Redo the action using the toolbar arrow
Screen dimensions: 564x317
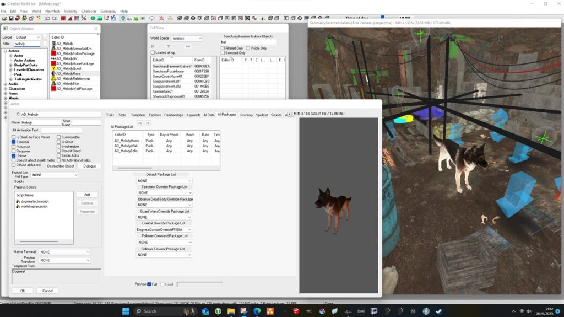click(55, 18)
